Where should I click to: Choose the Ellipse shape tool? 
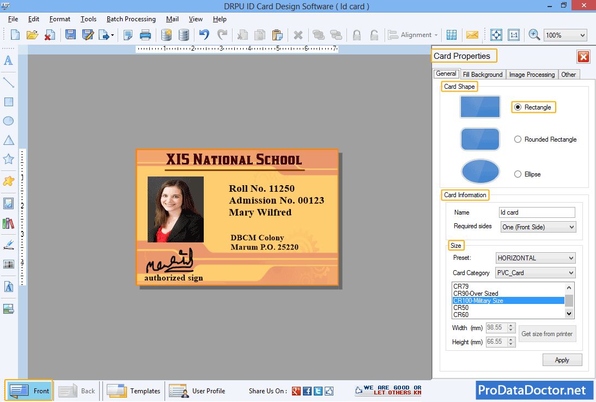pyautogui.click(x=8, y=121)
